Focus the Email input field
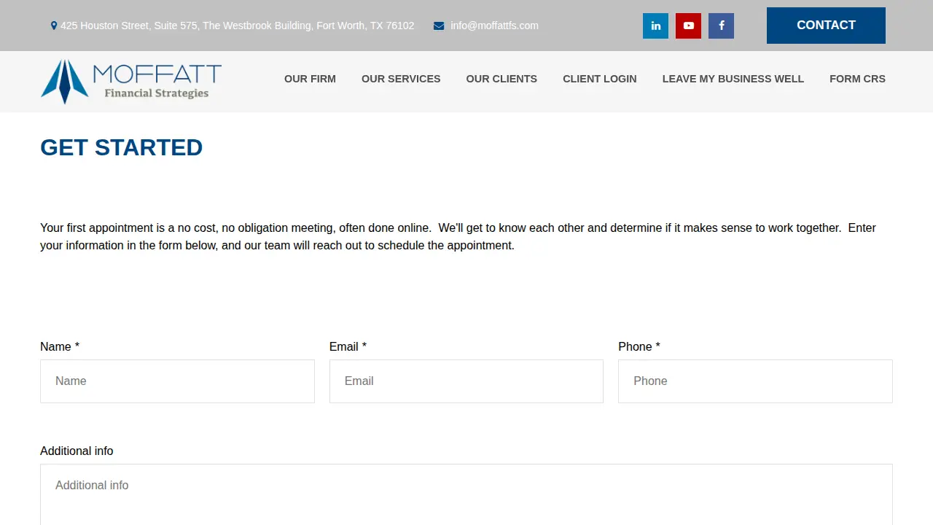 466,381
